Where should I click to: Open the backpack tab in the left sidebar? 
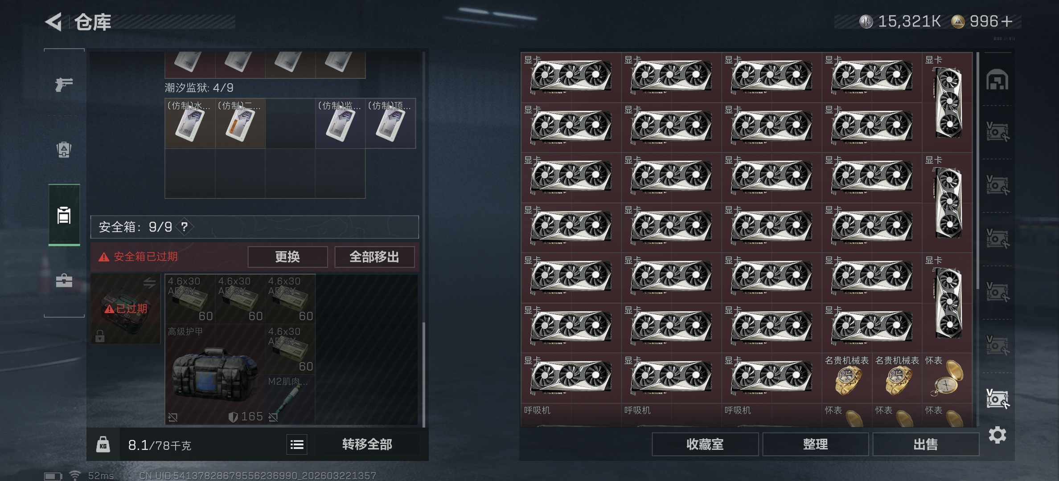click(64, 150)
